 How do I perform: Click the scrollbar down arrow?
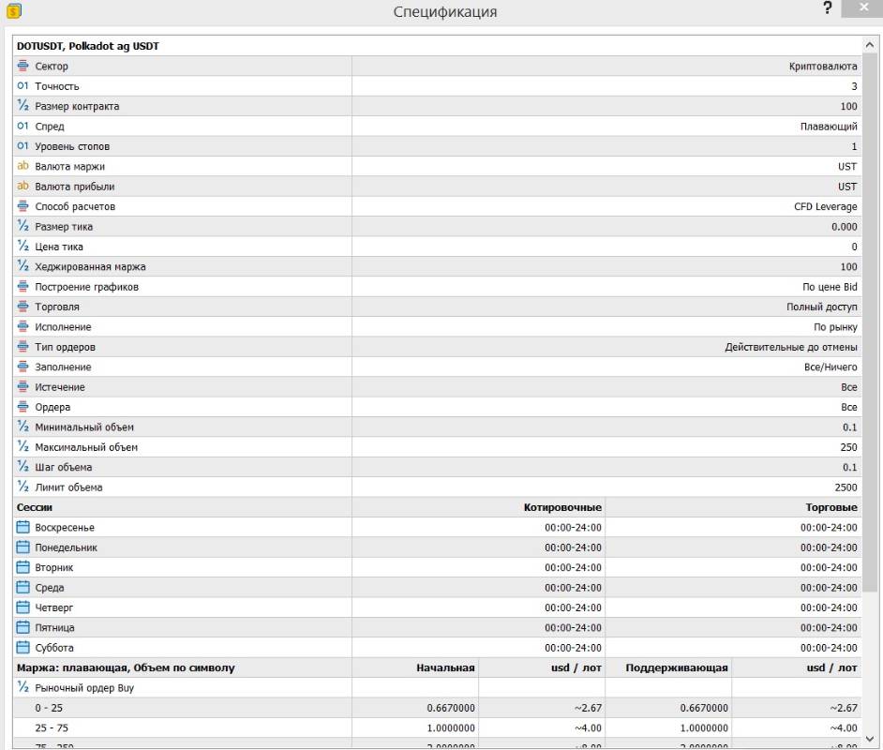click(869, 739)
